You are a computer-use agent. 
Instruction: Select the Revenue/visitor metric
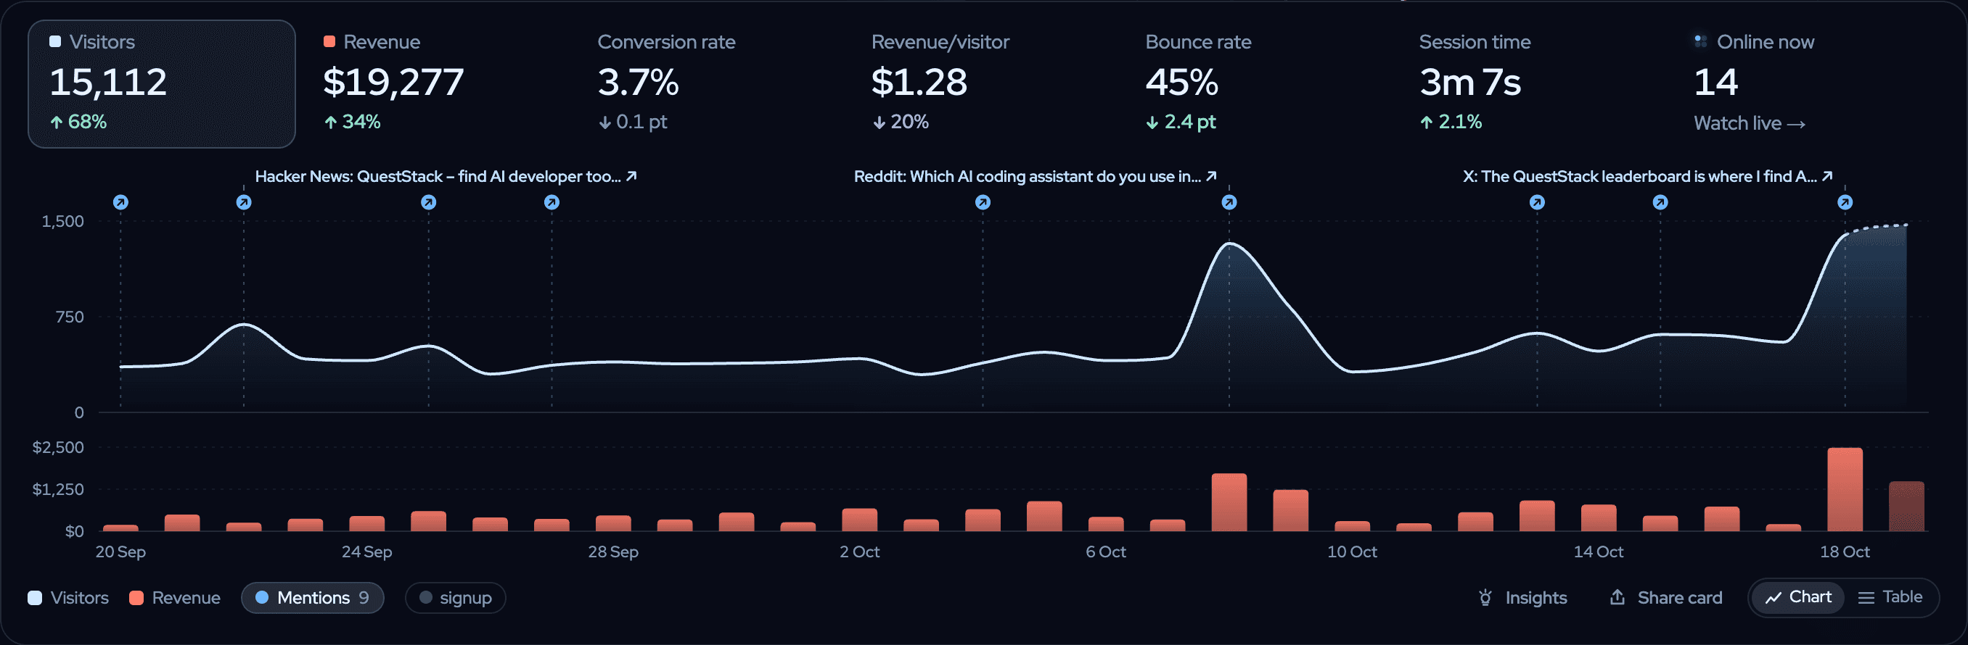[x=940, y=83]
